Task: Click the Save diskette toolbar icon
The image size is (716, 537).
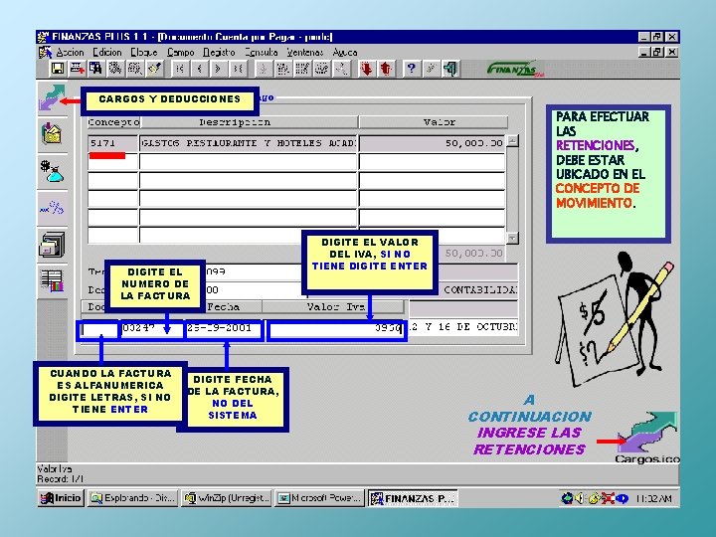Action: pyautogui.click(x=58, y=69)
